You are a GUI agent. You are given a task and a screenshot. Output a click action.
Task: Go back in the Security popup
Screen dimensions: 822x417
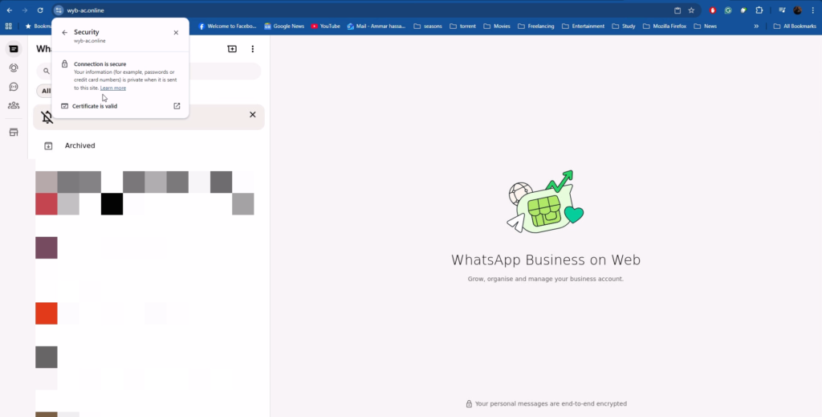(x=65, y=33)
